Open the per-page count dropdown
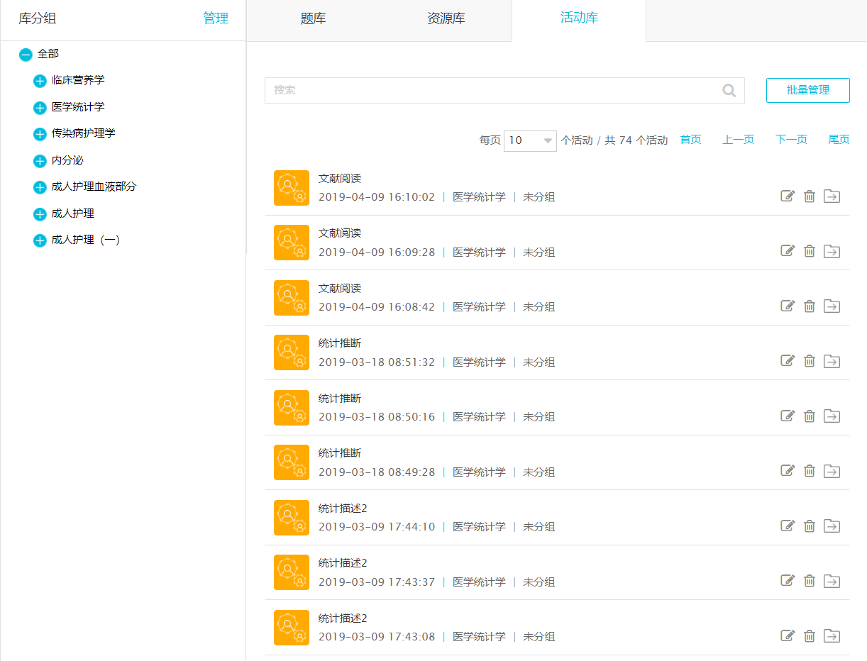This screenshot has width=867, height=661. (529, 140)
